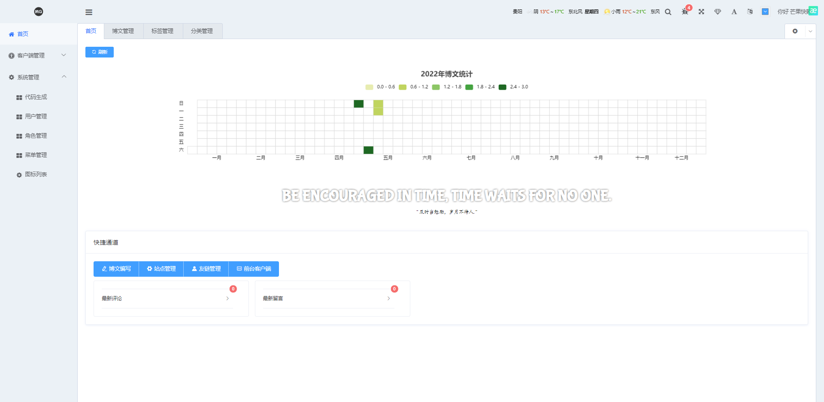Click the light green heatmap cell in row 一

coord(378,112)
